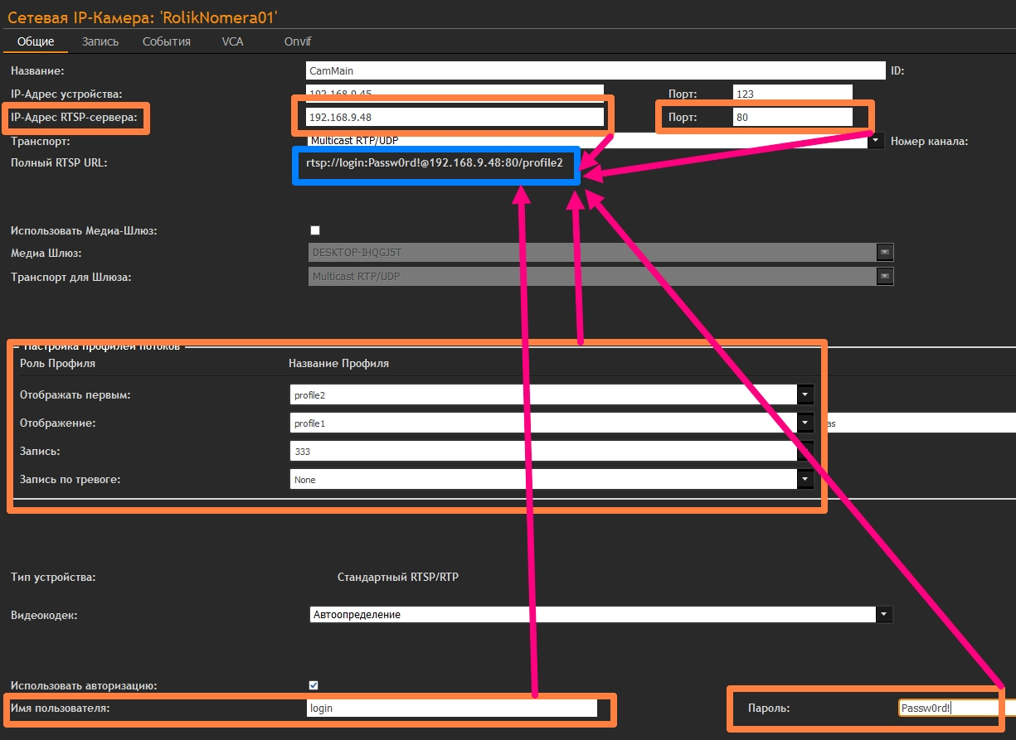Click the IP-Адрес RTSP-сервера input field
Screen dimensions: 1016x740
click(x=454, y=118)
